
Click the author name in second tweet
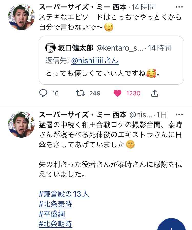pos(83,115)
